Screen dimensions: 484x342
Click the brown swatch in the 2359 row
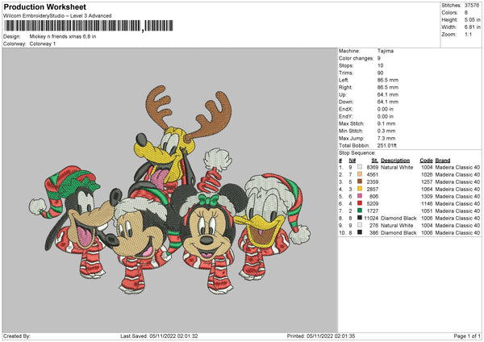[x=360, y=181]
